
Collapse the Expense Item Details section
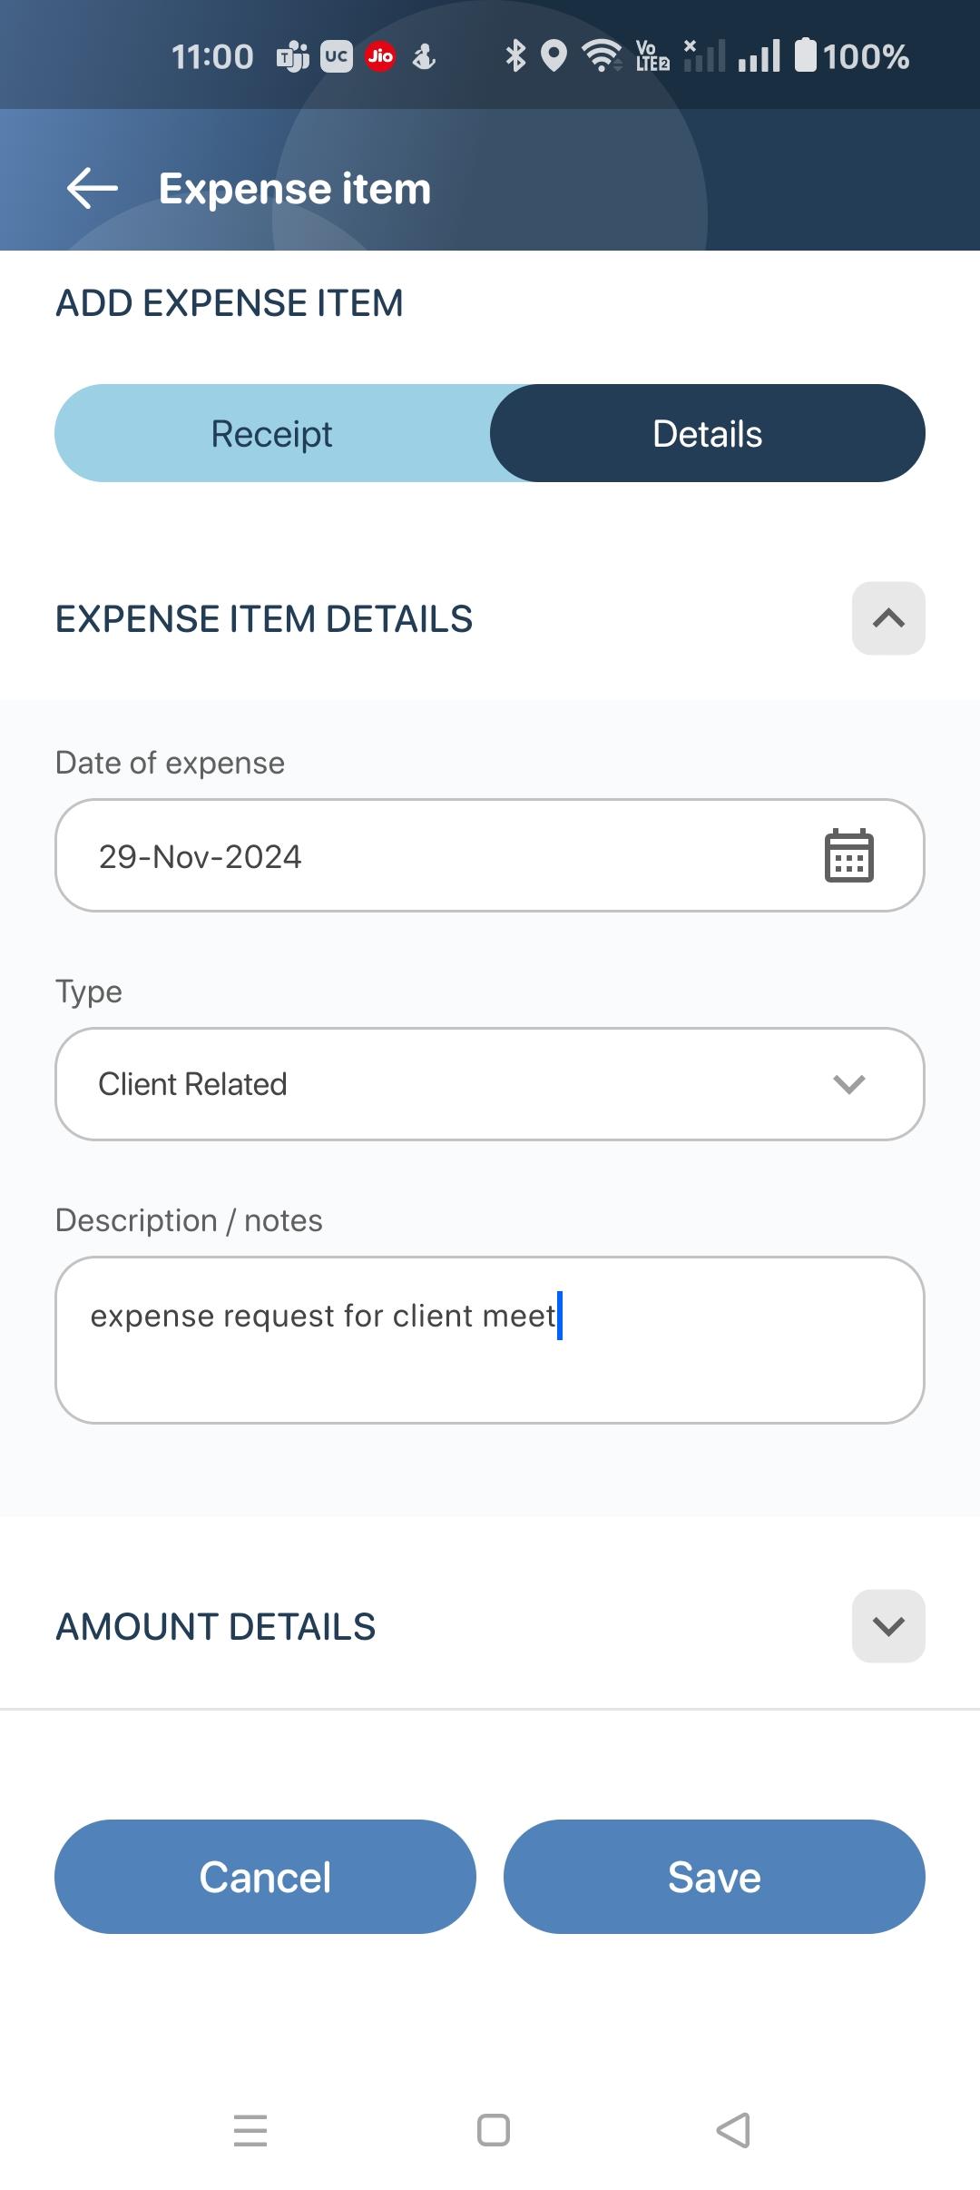(x=888, y=618)
